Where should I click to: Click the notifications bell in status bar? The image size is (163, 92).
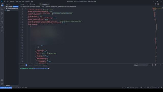161,88
